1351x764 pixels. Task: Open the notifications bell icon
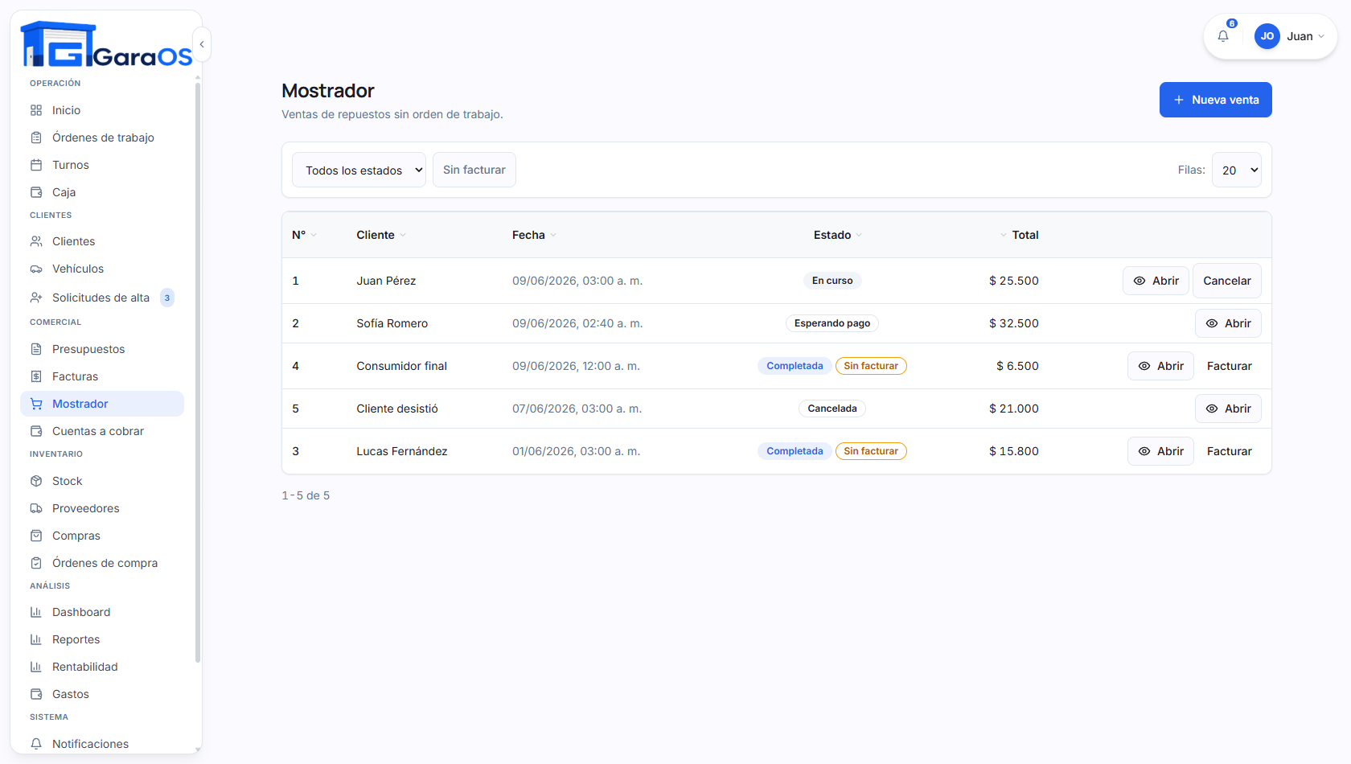(x=1223, y=36)
